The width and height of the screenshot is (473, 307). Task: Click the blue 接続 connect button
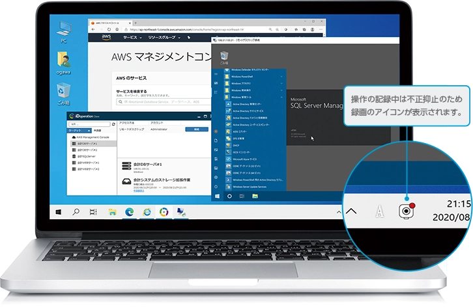(192, 129)
